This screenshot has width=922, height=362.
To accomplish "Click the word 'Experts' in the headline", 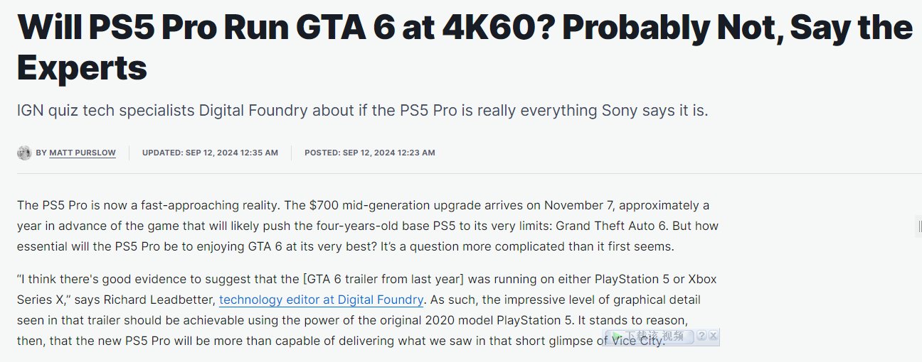I will click(82, 68).
